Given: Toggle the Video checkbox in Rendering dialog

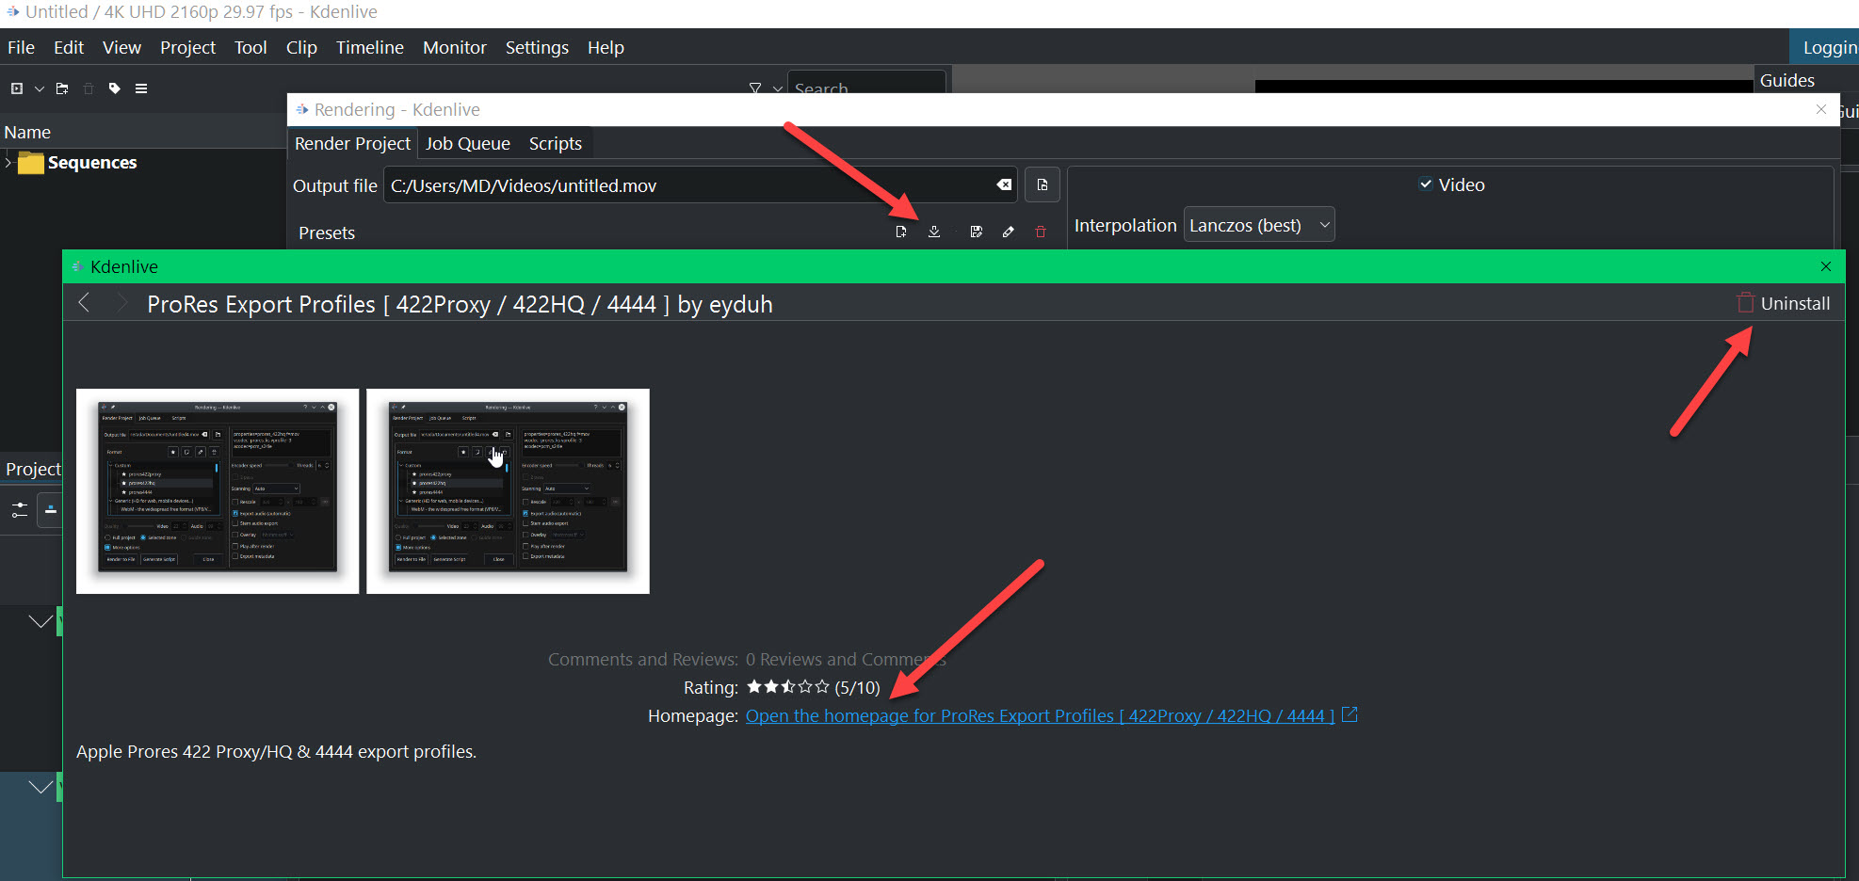Looking at the screenshot, I should [1426, 184].
